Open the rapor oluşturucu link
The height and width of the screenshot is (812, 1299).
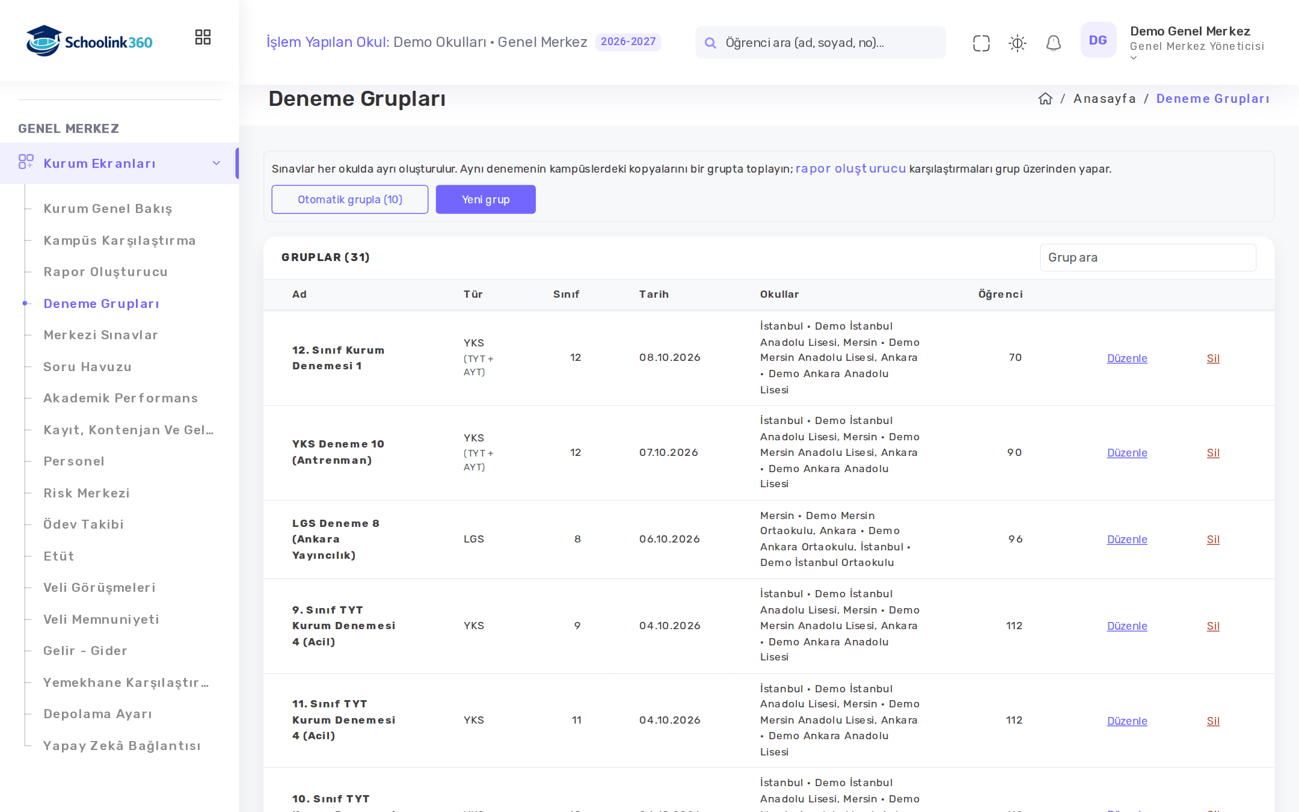coord(850,168)
